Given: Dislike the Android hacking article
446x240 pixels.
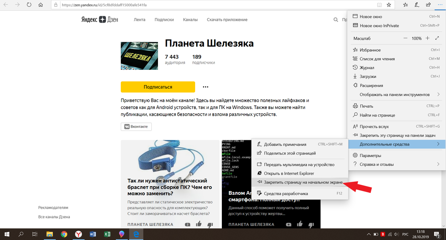Looking at the screenshot, I should 311,224.
